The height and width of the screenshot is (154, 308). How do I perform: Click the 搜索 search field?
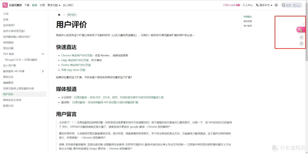coord(291,5)
